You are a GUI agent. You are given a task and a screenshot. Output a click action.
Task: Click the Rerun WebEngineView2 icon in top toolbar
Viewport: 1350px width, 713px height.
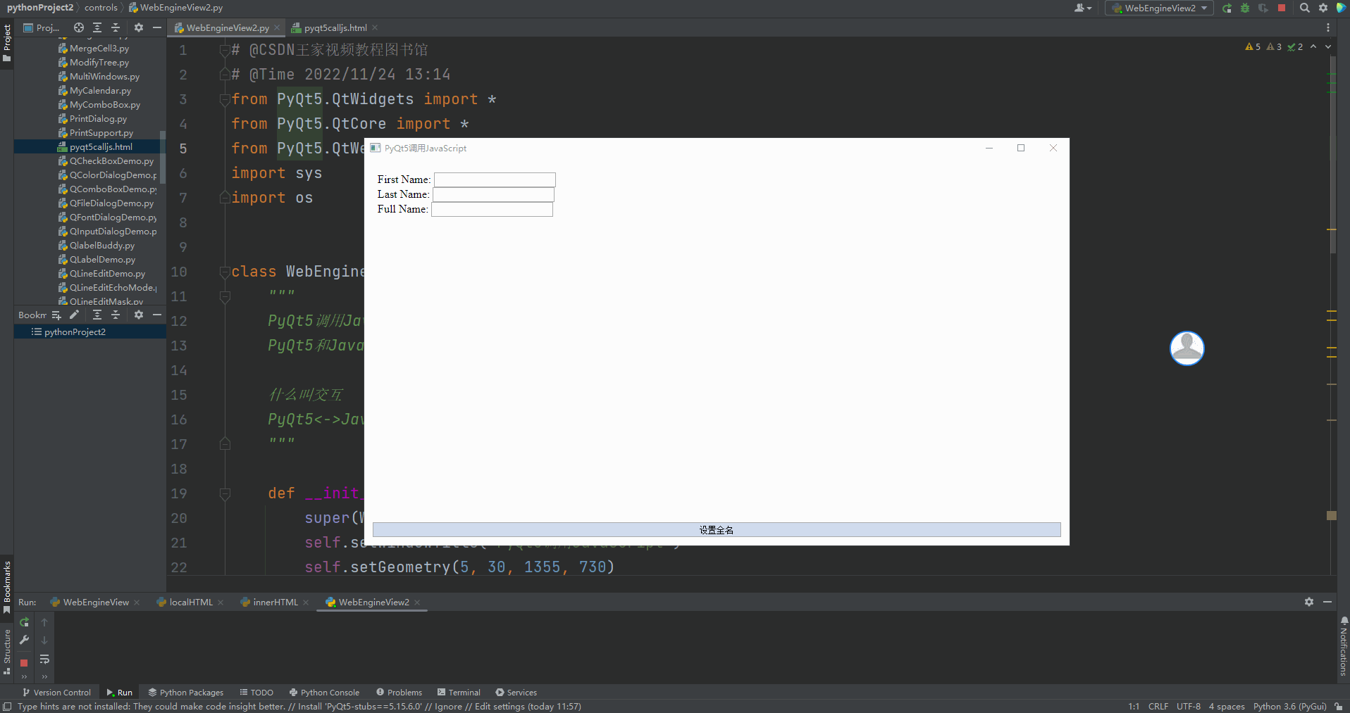click(x=1227, y=8)
